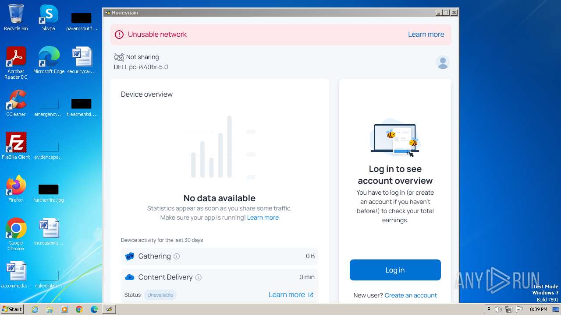The image size is (561, 315).
Task: Open File Explorer from the taskbar
Action: [50, 309]
